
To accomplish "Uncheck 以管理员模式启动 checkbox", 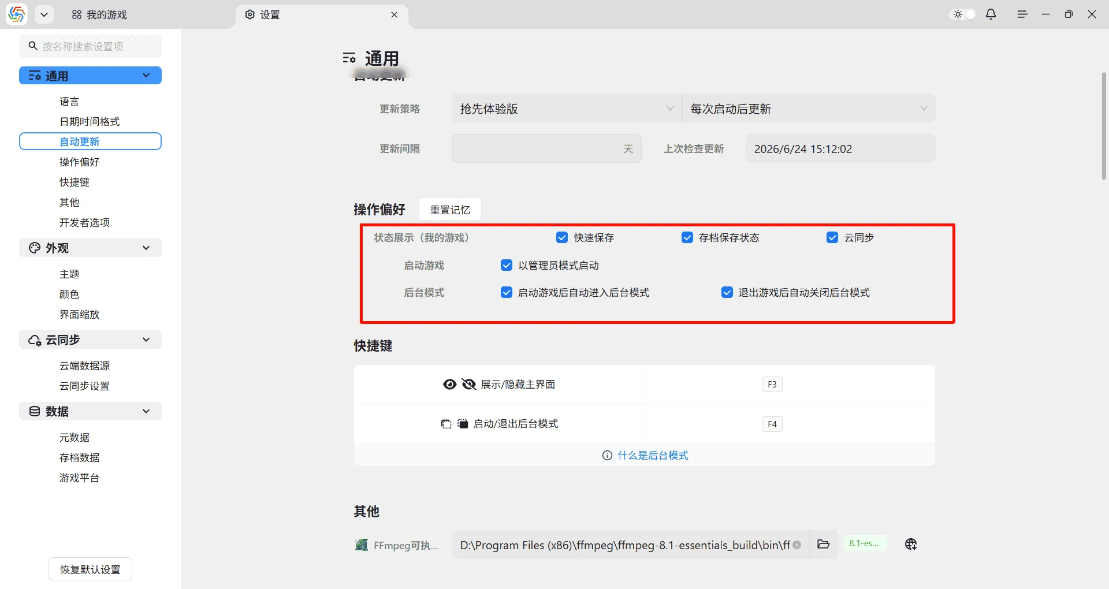I will (507, 265).
